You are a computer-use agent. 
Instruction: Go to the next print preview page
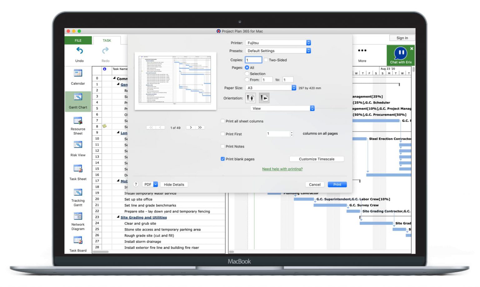pos(191,127)
